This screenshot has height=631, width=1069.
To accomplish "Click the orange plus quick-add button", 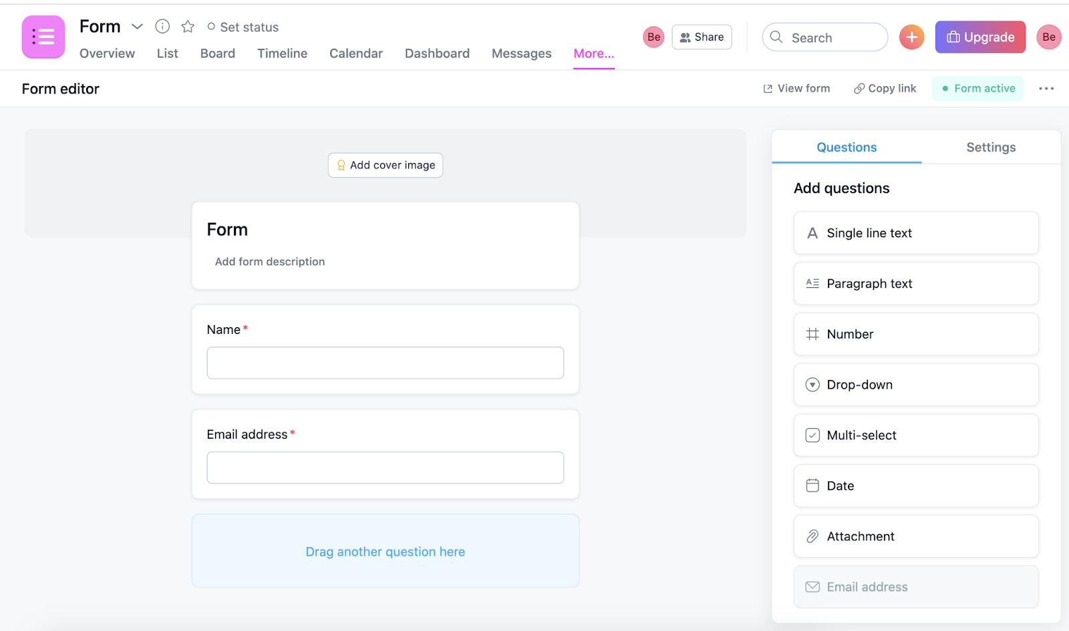I will point(911,37).
